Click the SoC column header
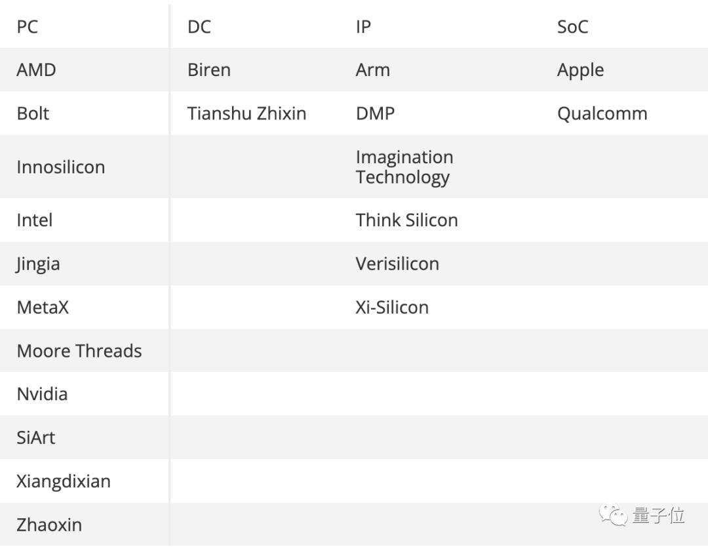This screenshot has width=708, height=547. tap(572, 27)
